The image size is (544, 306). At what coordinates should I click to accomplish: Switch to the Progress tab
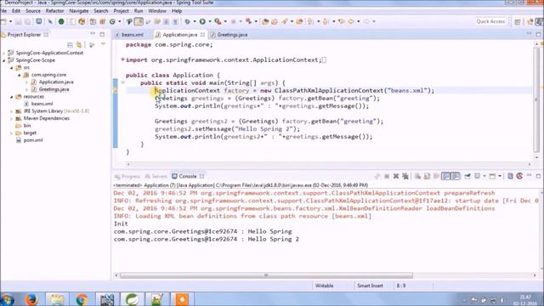pos(127,176)
